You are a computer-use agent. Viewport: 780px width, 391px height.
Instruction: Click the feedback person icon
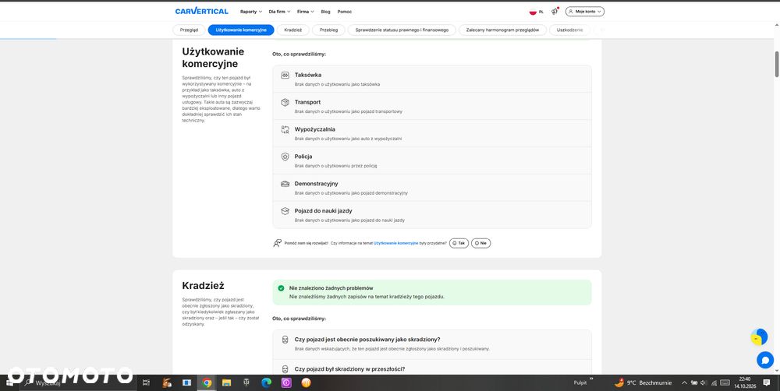(x=277, y=243)
